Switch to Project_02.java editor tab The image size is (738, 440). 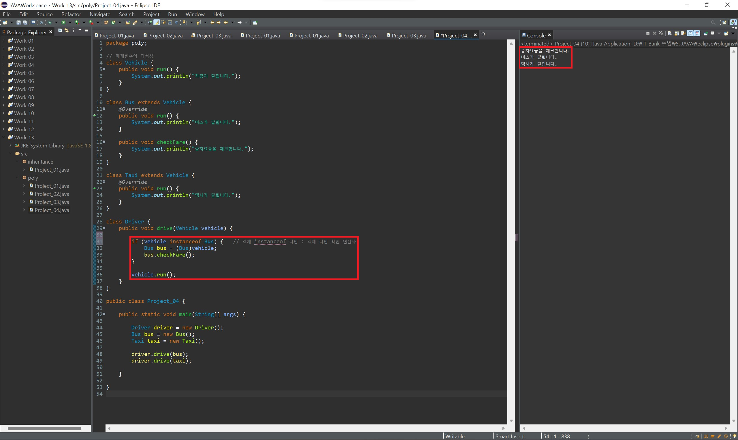point(165,36)
